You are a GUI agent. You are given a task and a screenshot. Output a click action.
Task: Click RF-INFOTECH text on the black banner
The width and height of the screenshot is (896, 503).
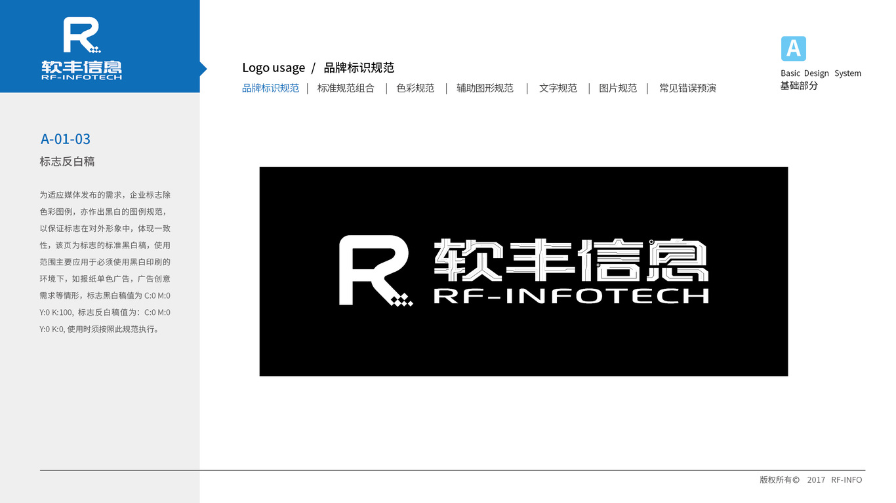tap(571, 295)
